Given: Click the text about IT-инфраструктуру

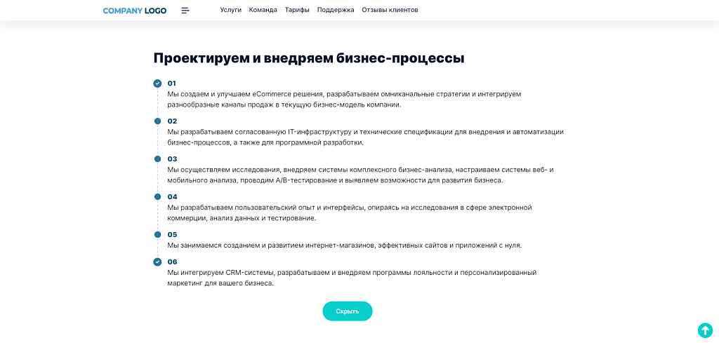Looking at the screenshot, I should tap(365, 137).
